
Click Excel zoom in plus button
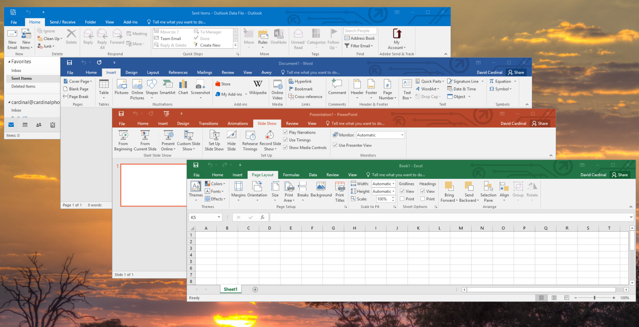coord(614,298)
